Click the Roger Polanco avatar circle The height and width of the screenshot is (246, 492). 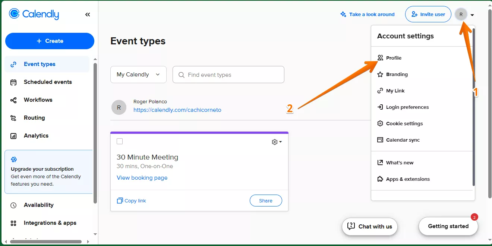tap(119, 107)
